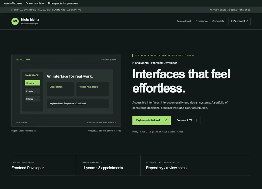
Task: Click 'ALIVECV DESIGN COLLECTION / 01-02' text
Action: click(x=230, y=10)
